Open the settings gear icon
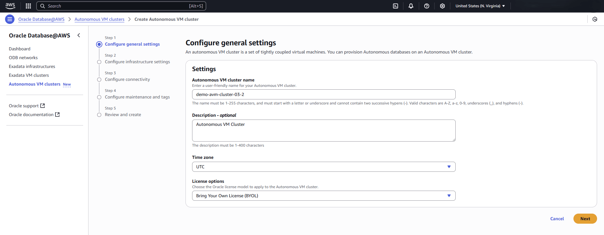 442,6
